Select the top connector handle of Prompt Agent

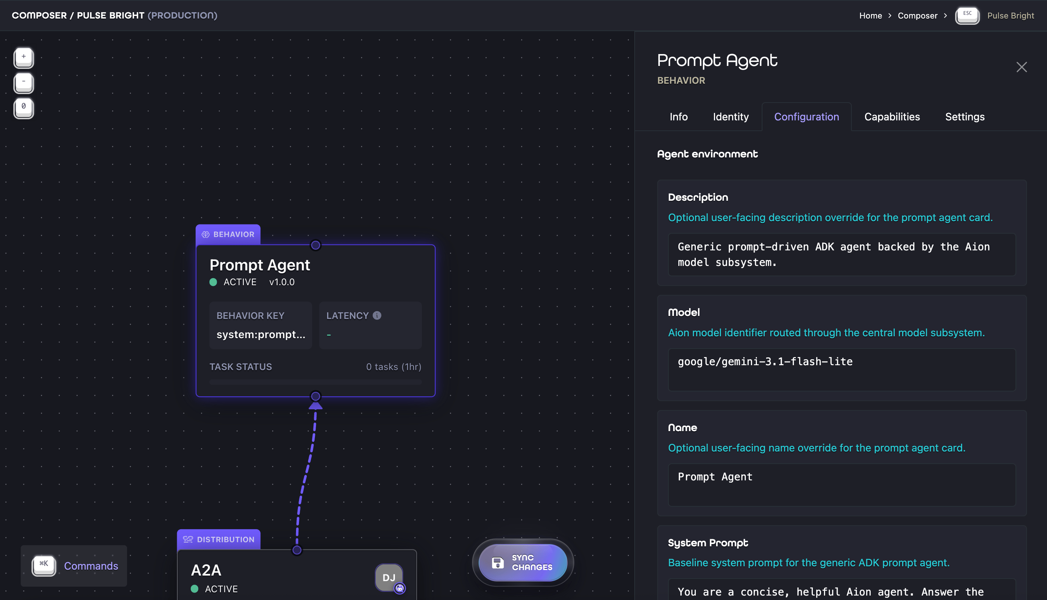(x=315, y=245)
